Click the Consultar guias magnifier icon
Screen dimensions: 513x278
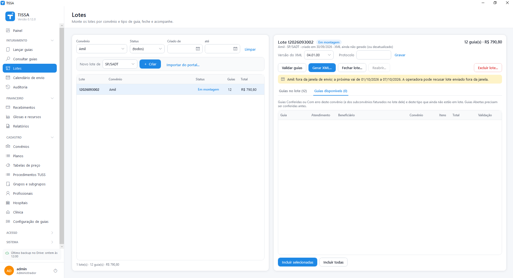(8, 59)
